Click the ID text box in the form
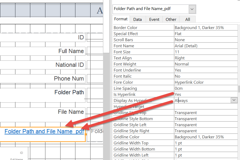 pyautogui.click(x=95, y=37)
